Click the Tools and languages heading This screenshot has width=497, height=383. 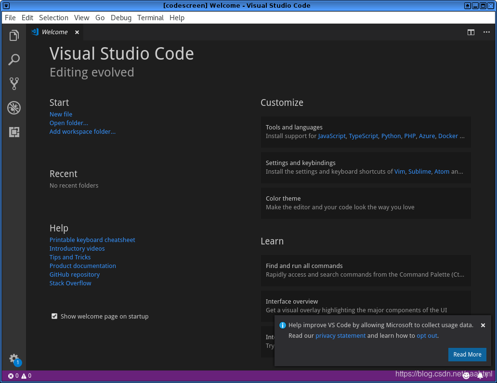tap(294, 128)
